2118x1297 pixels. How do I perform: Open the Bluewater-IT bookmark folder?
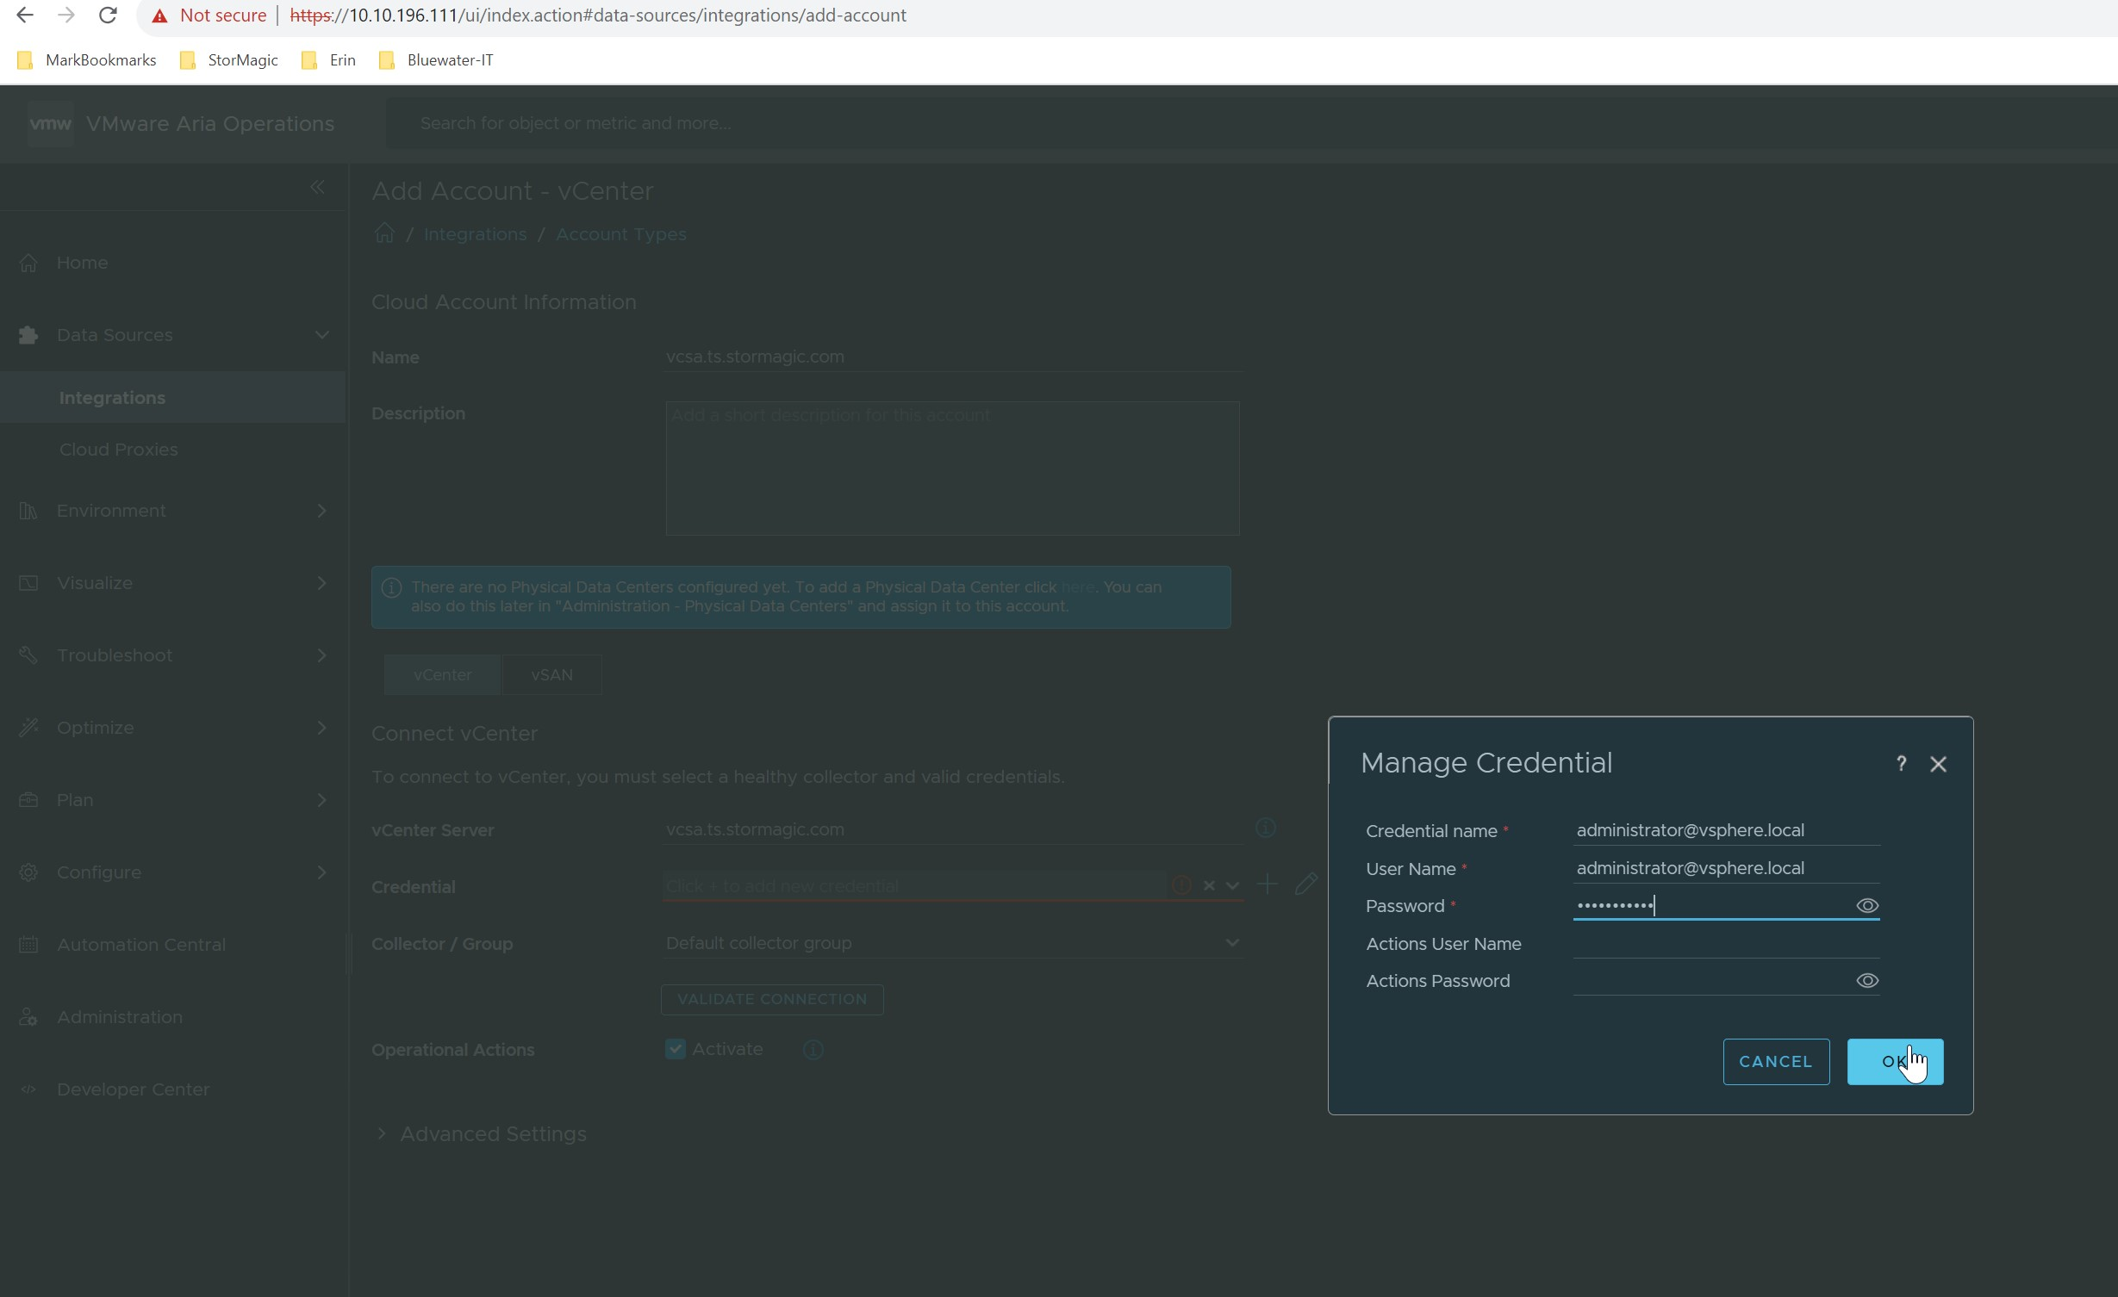(x=436, y=60)
